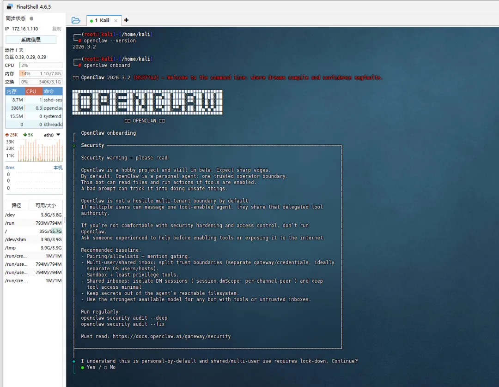The image size is (499, 387).
Task: Click the sidebar splitter handle dots
Action: point(65,220)
